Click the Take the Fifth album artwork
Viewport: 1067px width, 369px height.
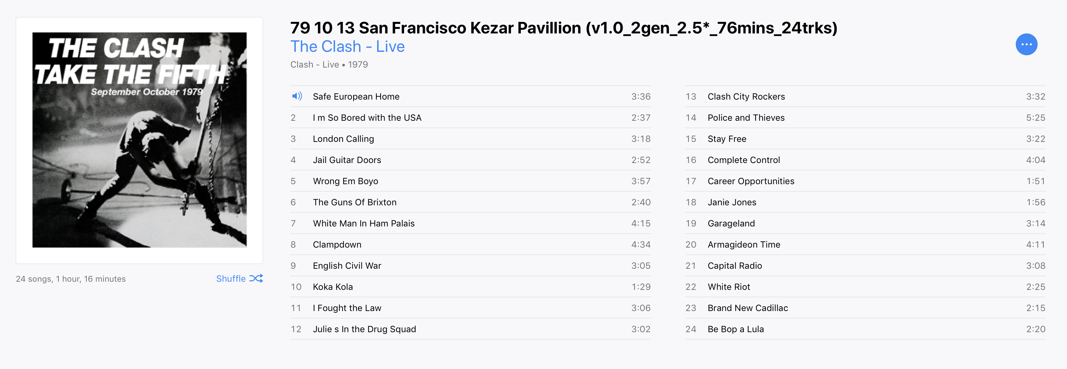click(139, 140)
